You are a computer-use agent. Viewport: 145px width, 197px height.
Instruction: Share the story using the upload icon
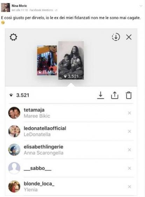pyautogui.click(x=115, y=95)
